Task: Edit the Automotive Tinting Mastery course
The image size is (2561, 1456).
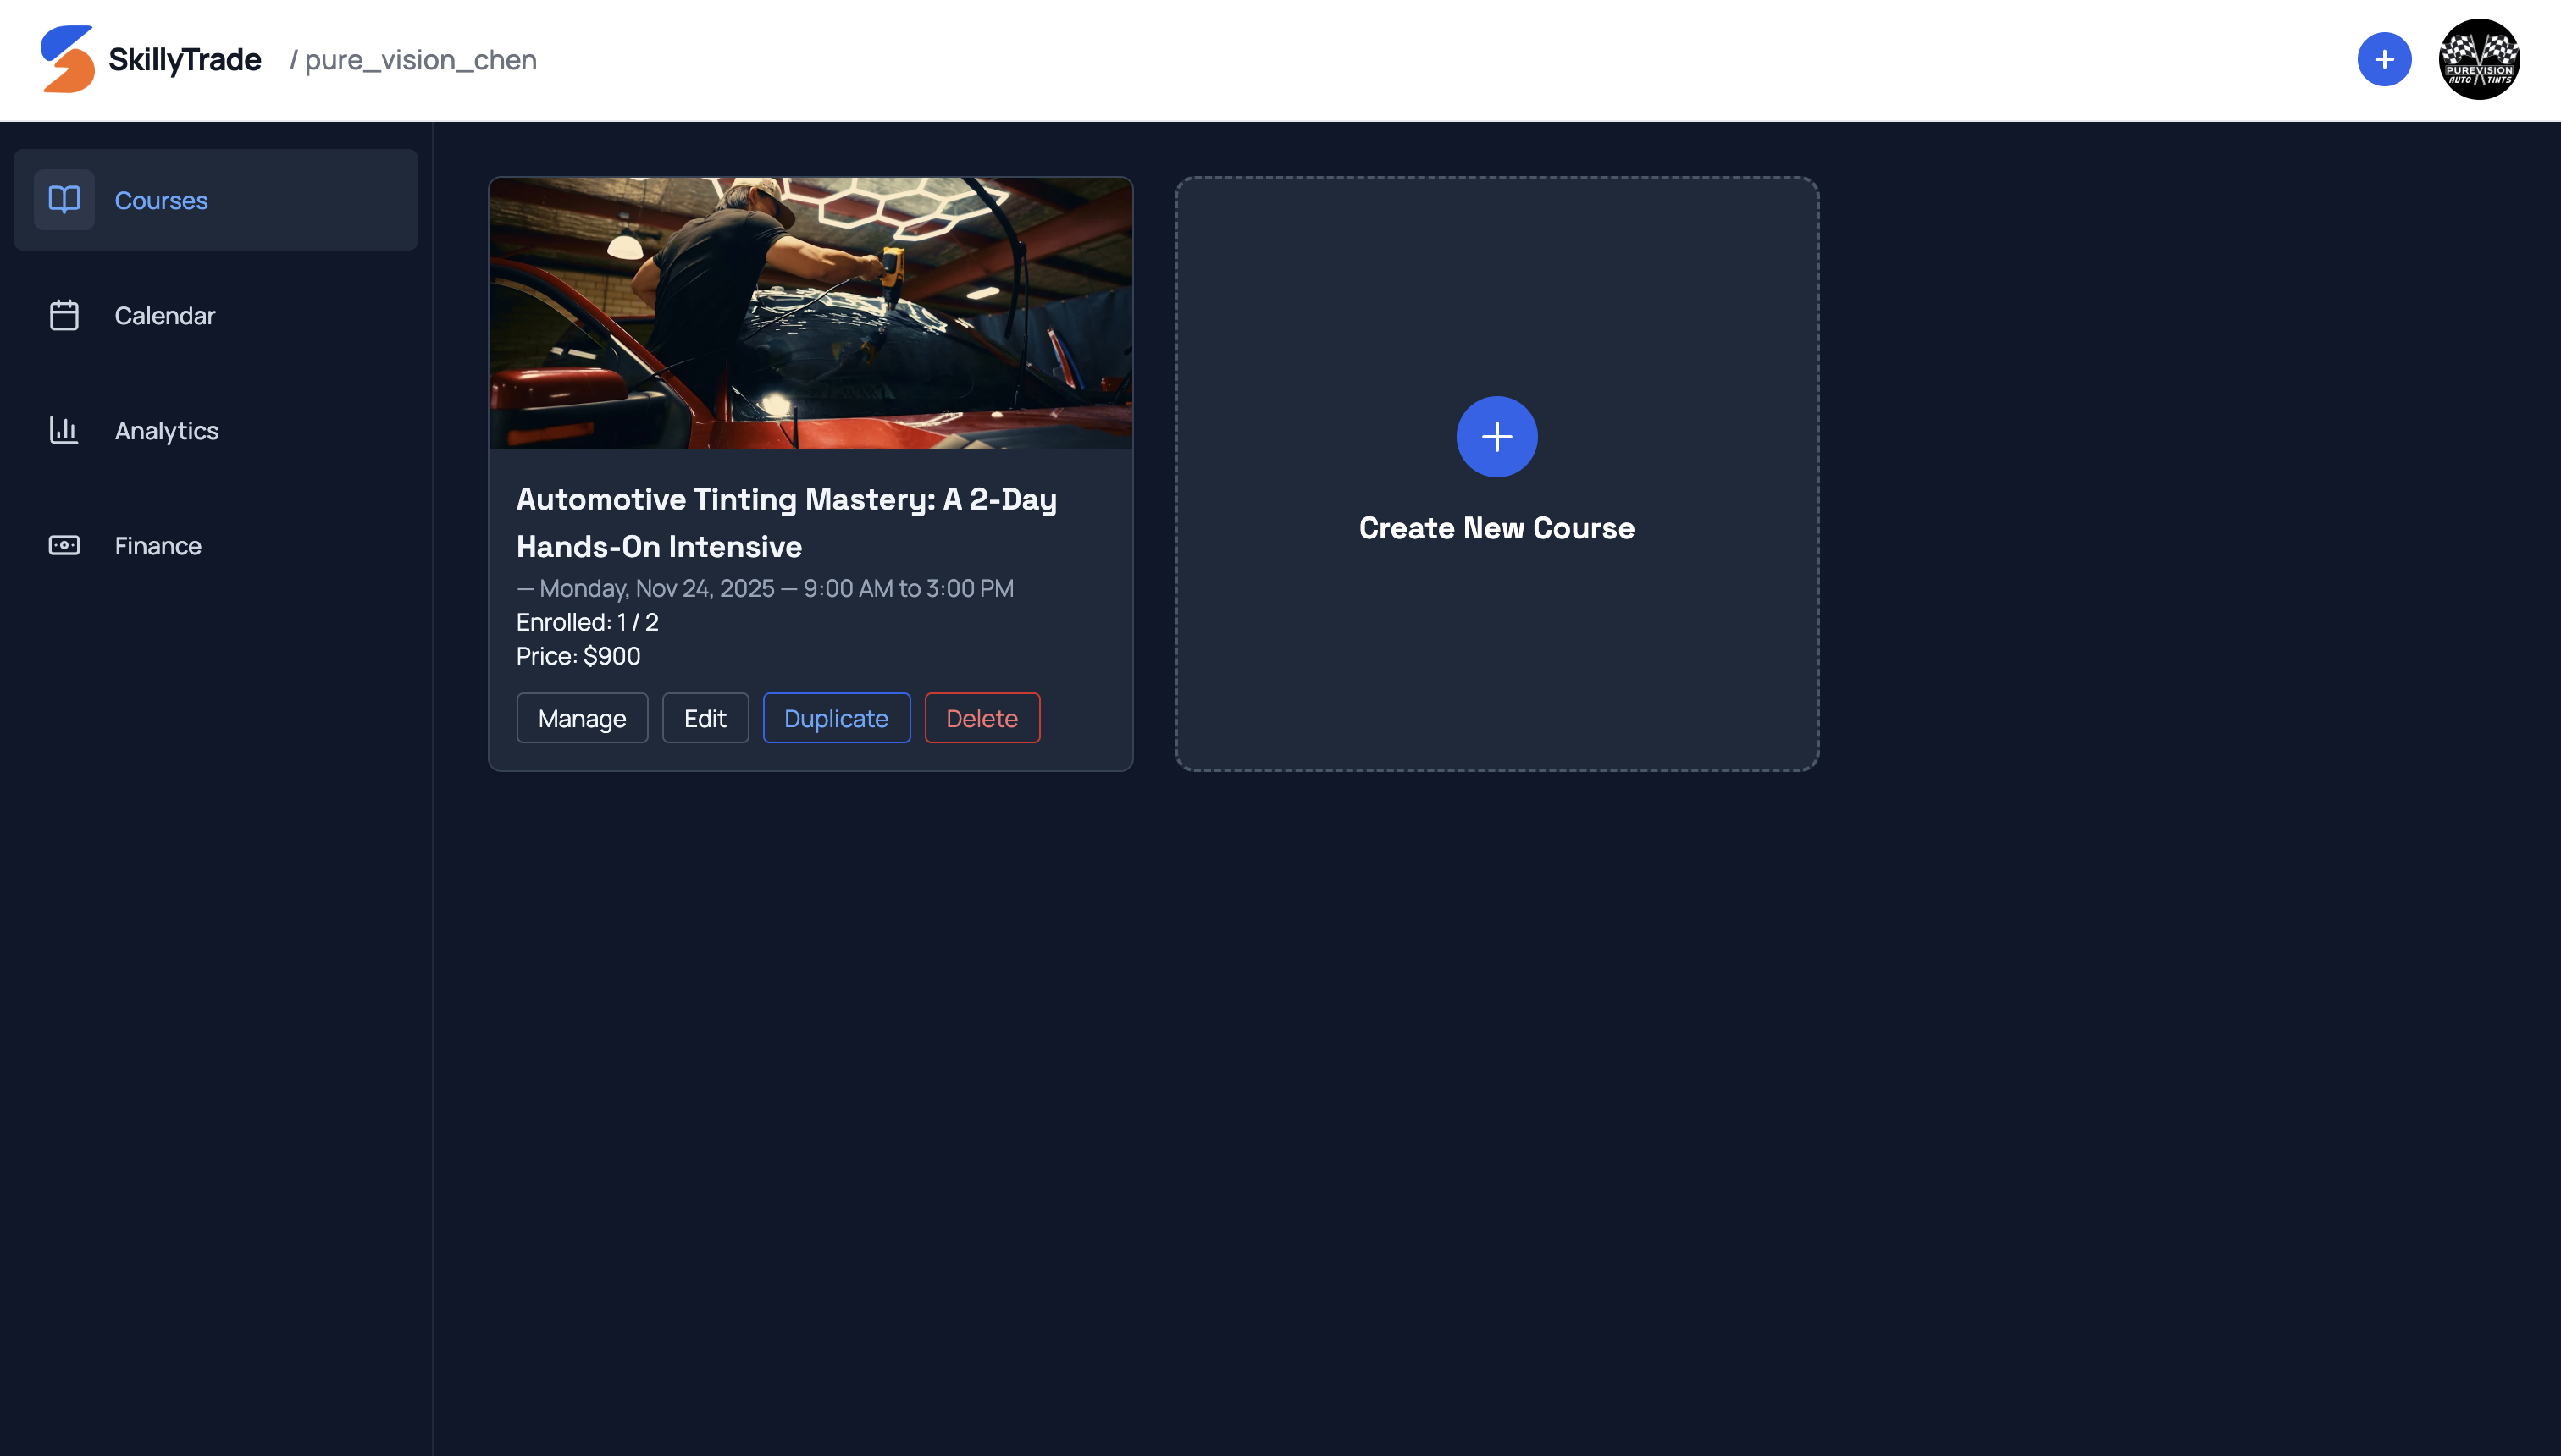Action: pos(705,717)
